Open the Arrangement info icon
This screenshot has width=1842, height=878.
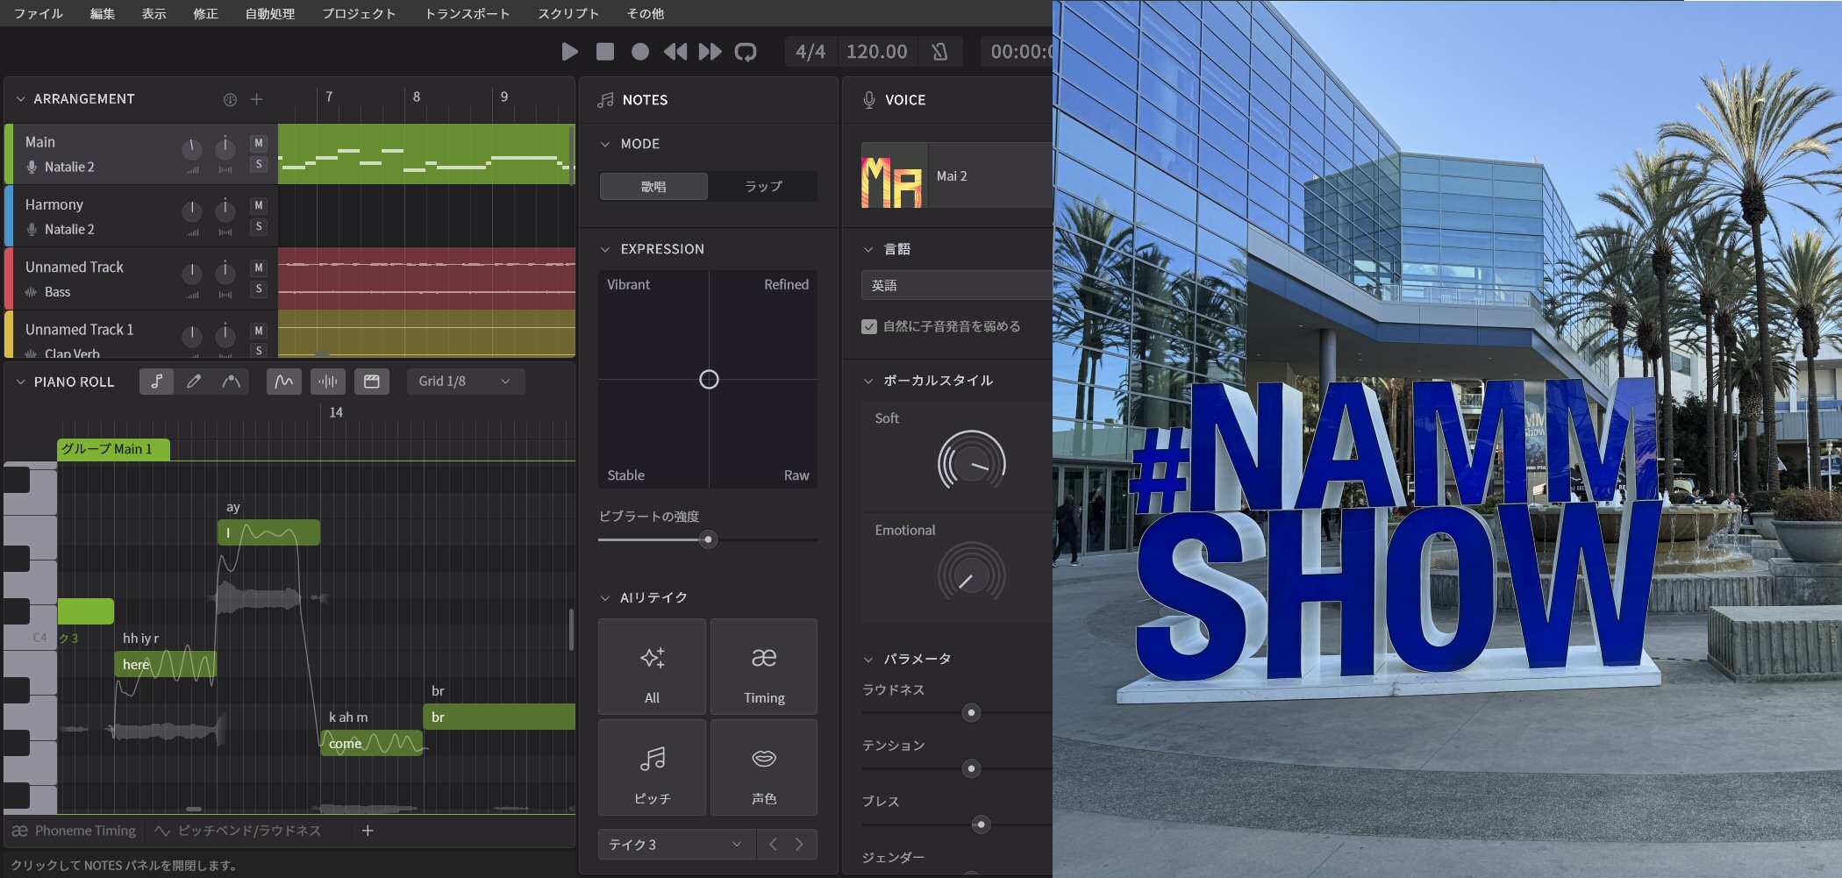[x=230, y=99]
